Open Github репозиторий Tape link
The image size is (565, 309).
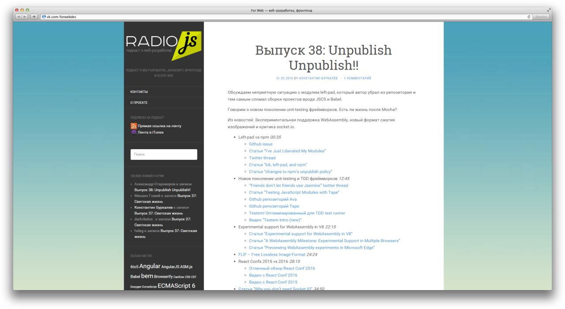point(274,206)
